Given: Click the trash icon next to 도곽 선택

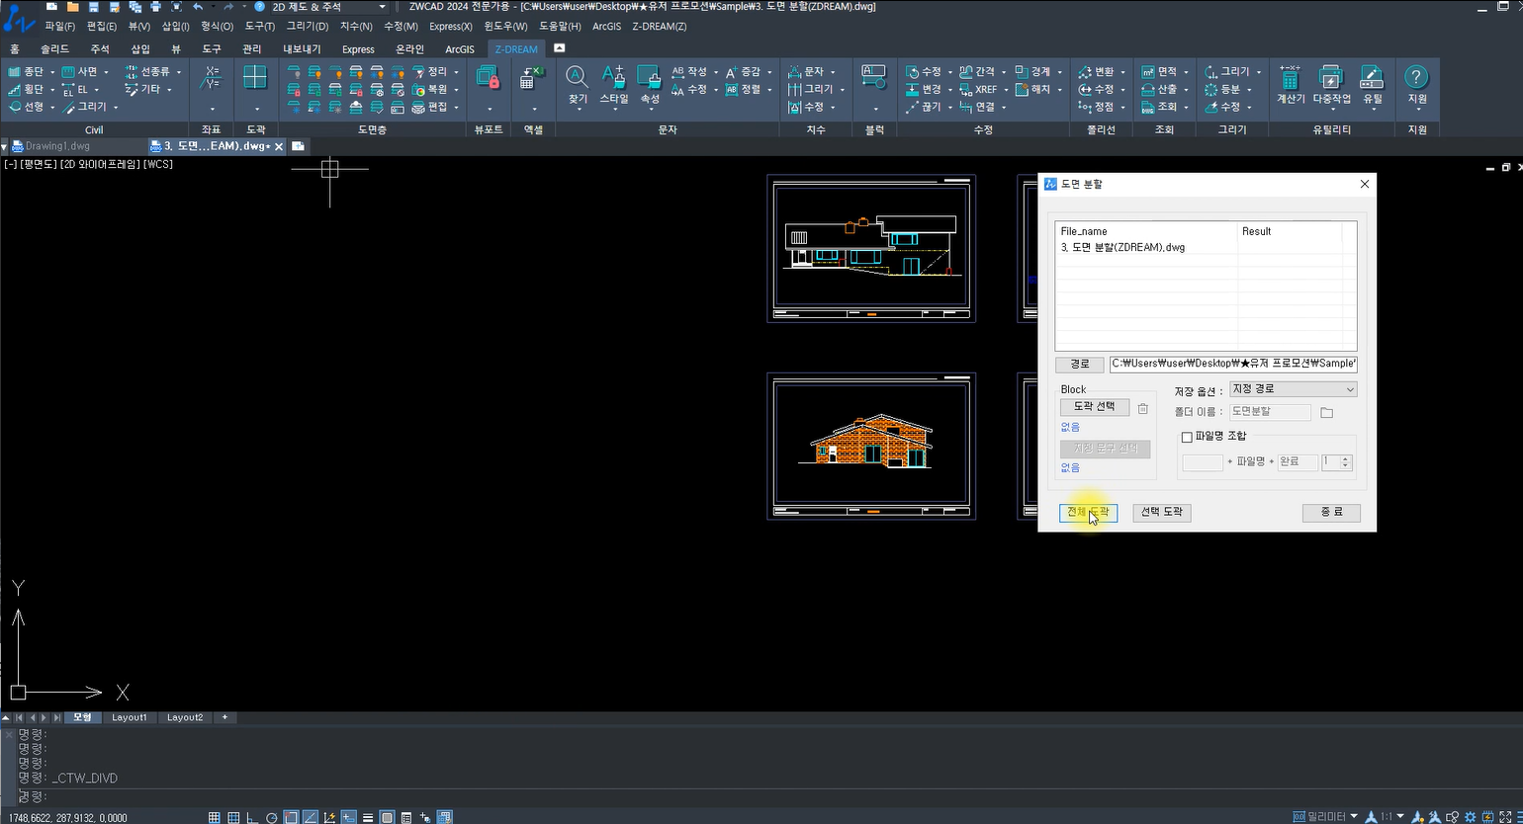Looking at the screenshot, I should tap(1143, 408).
